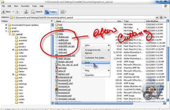Click the Back arrow icon

tap(3, 12)
